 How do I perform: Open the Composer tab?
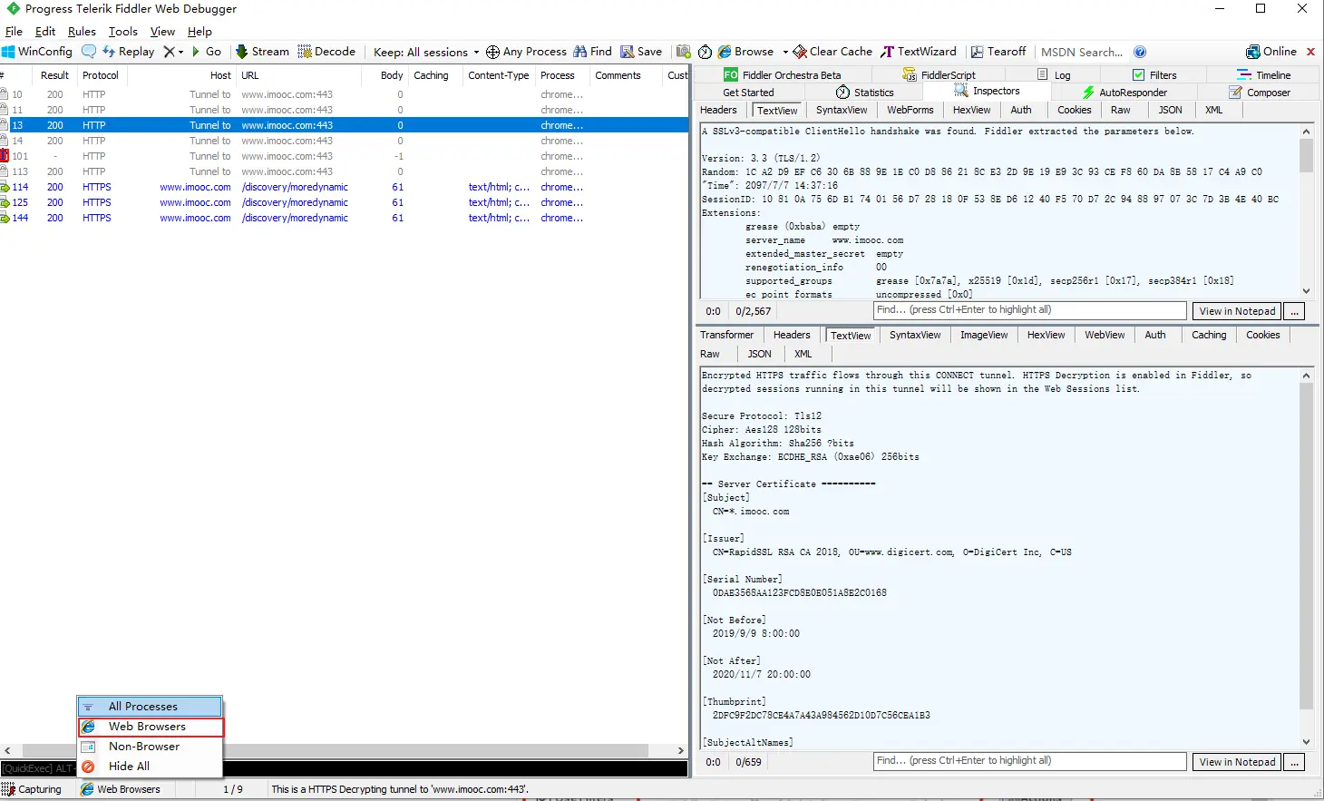1259,93
